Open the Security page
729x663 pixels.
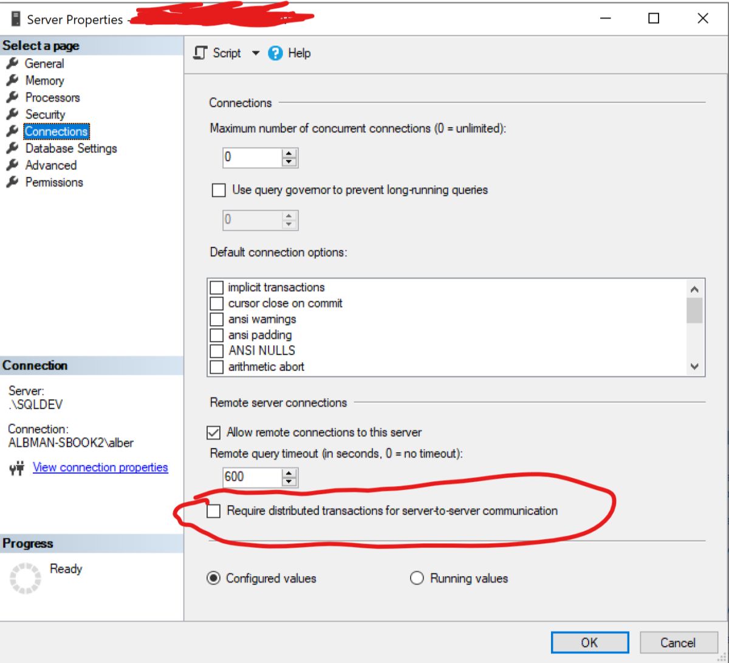(x=45, y=114)
